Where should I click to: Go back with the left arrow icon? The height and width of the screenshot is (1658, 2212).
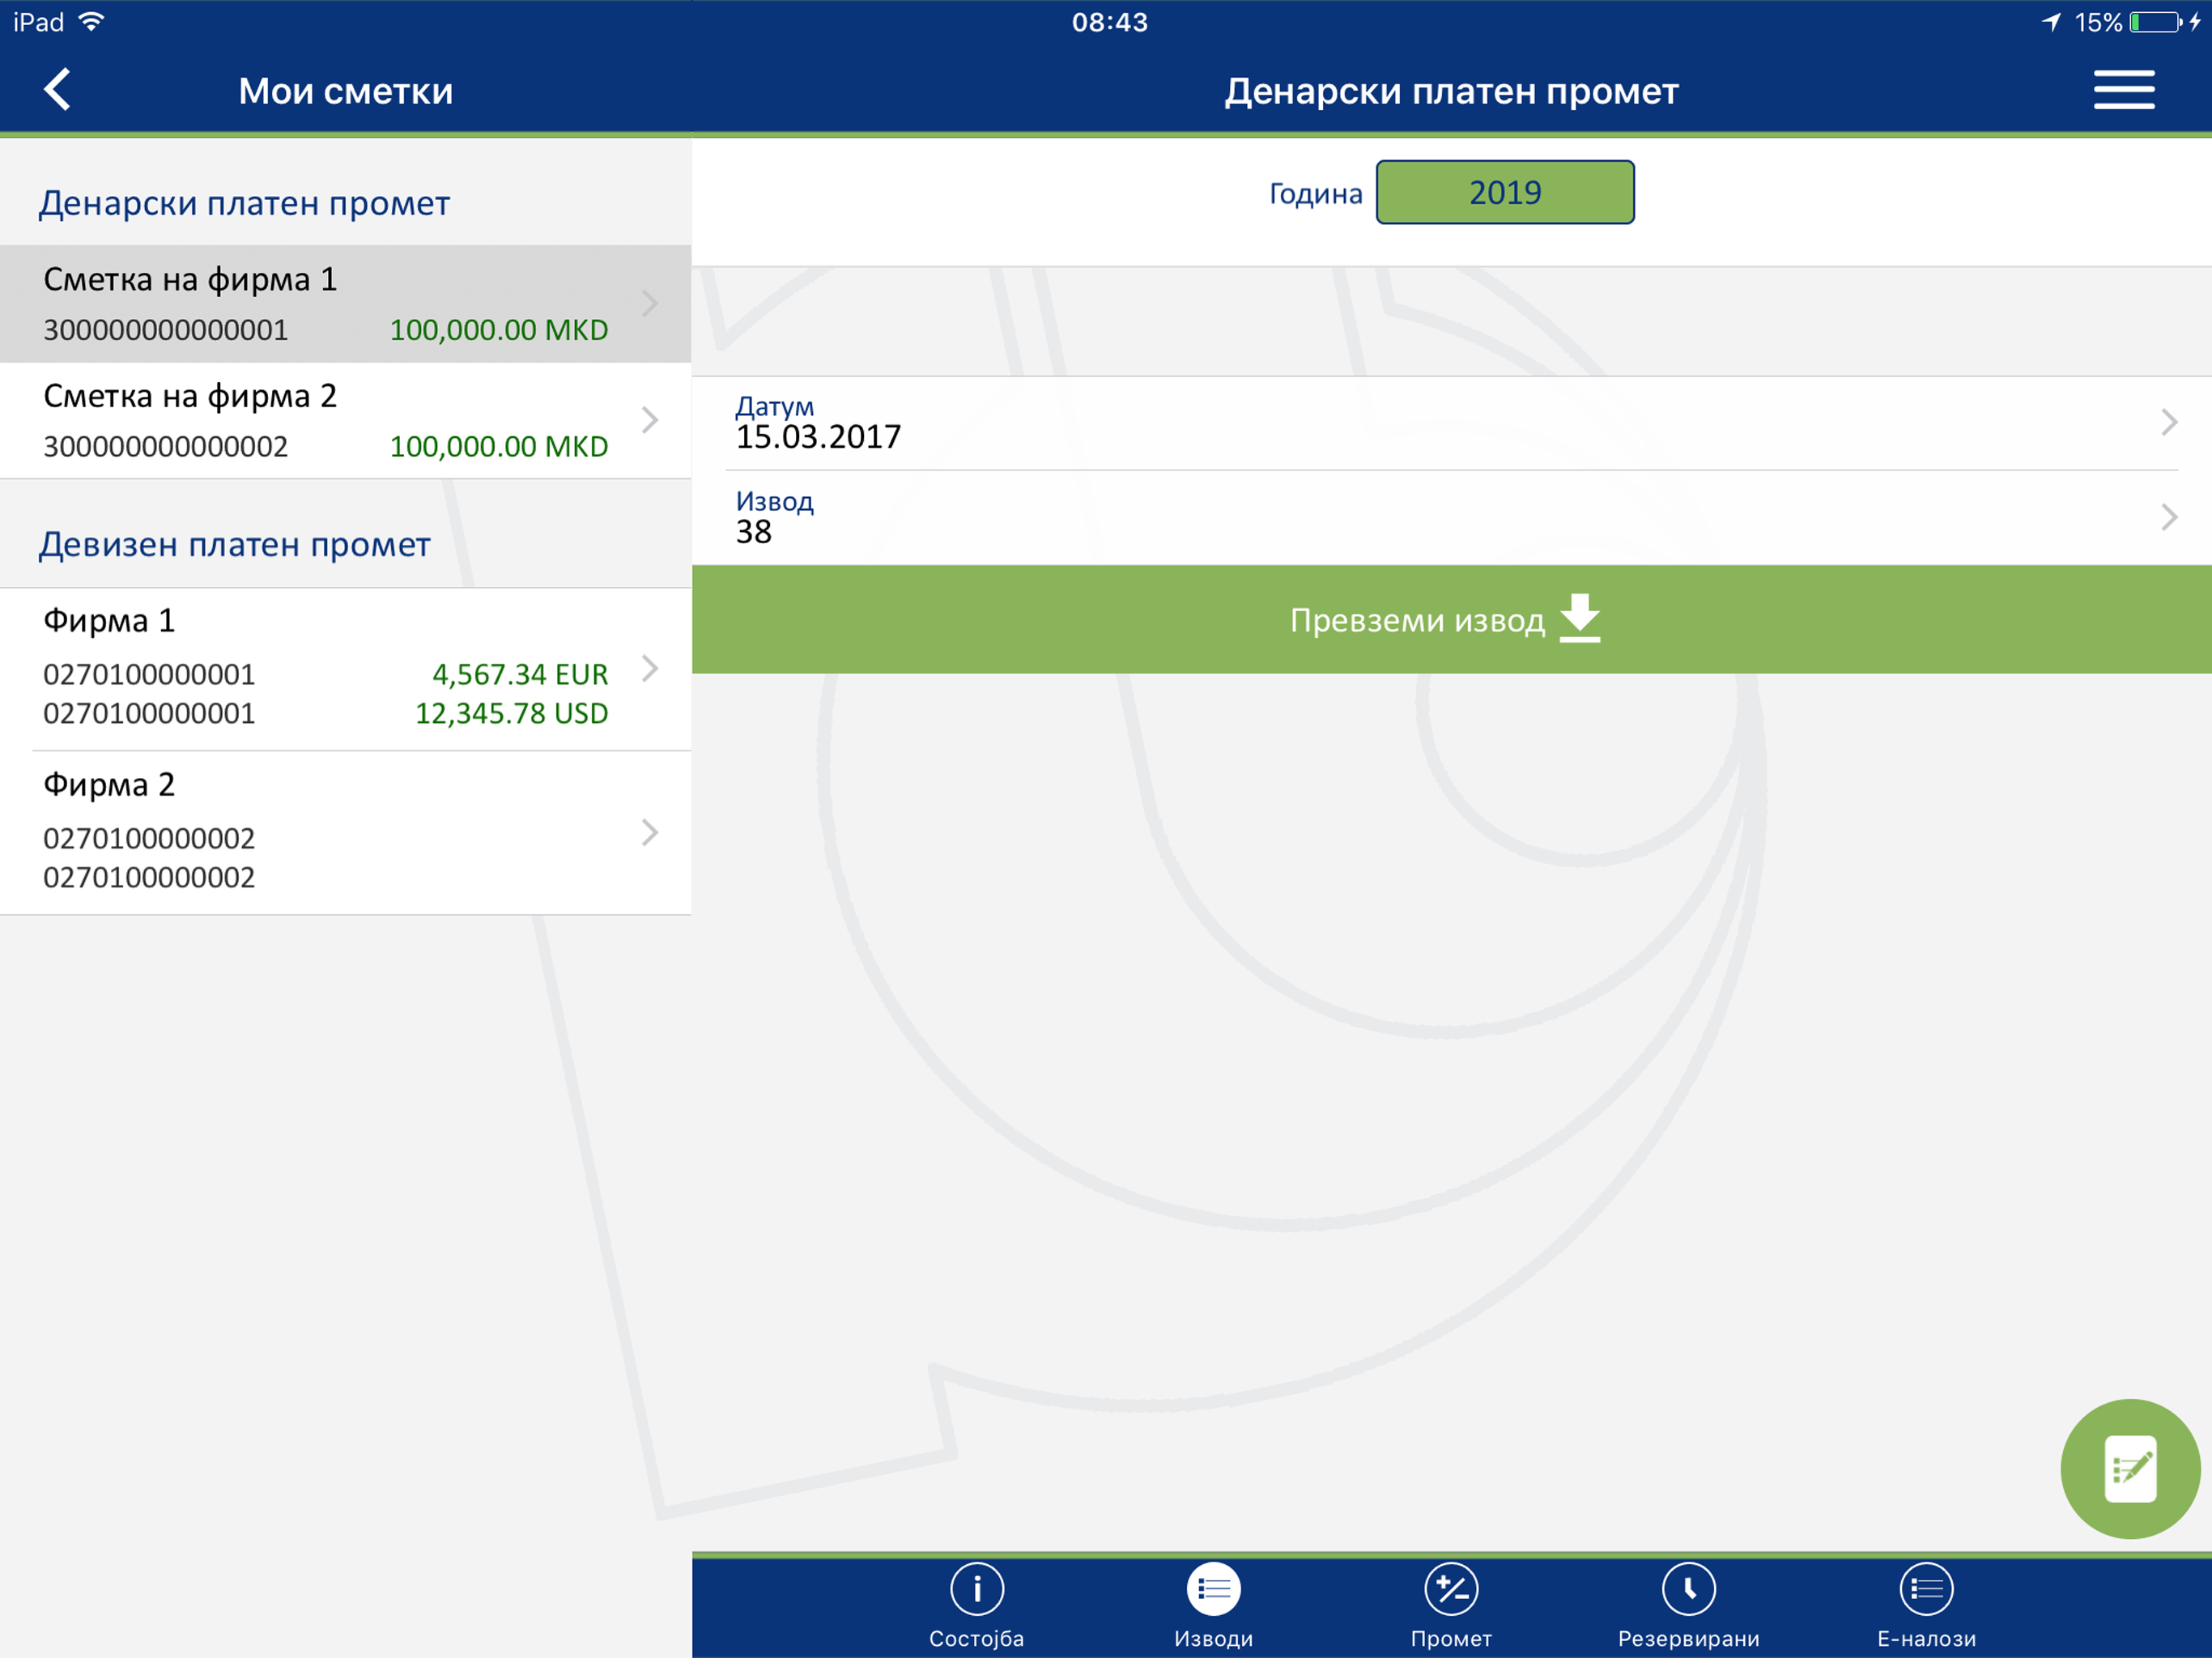coord(58,90)
